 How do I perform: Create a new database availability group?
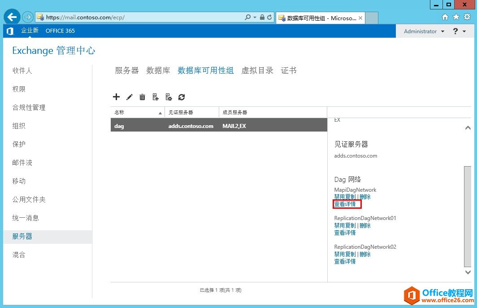pyautogui.click(x=116, y=97)
